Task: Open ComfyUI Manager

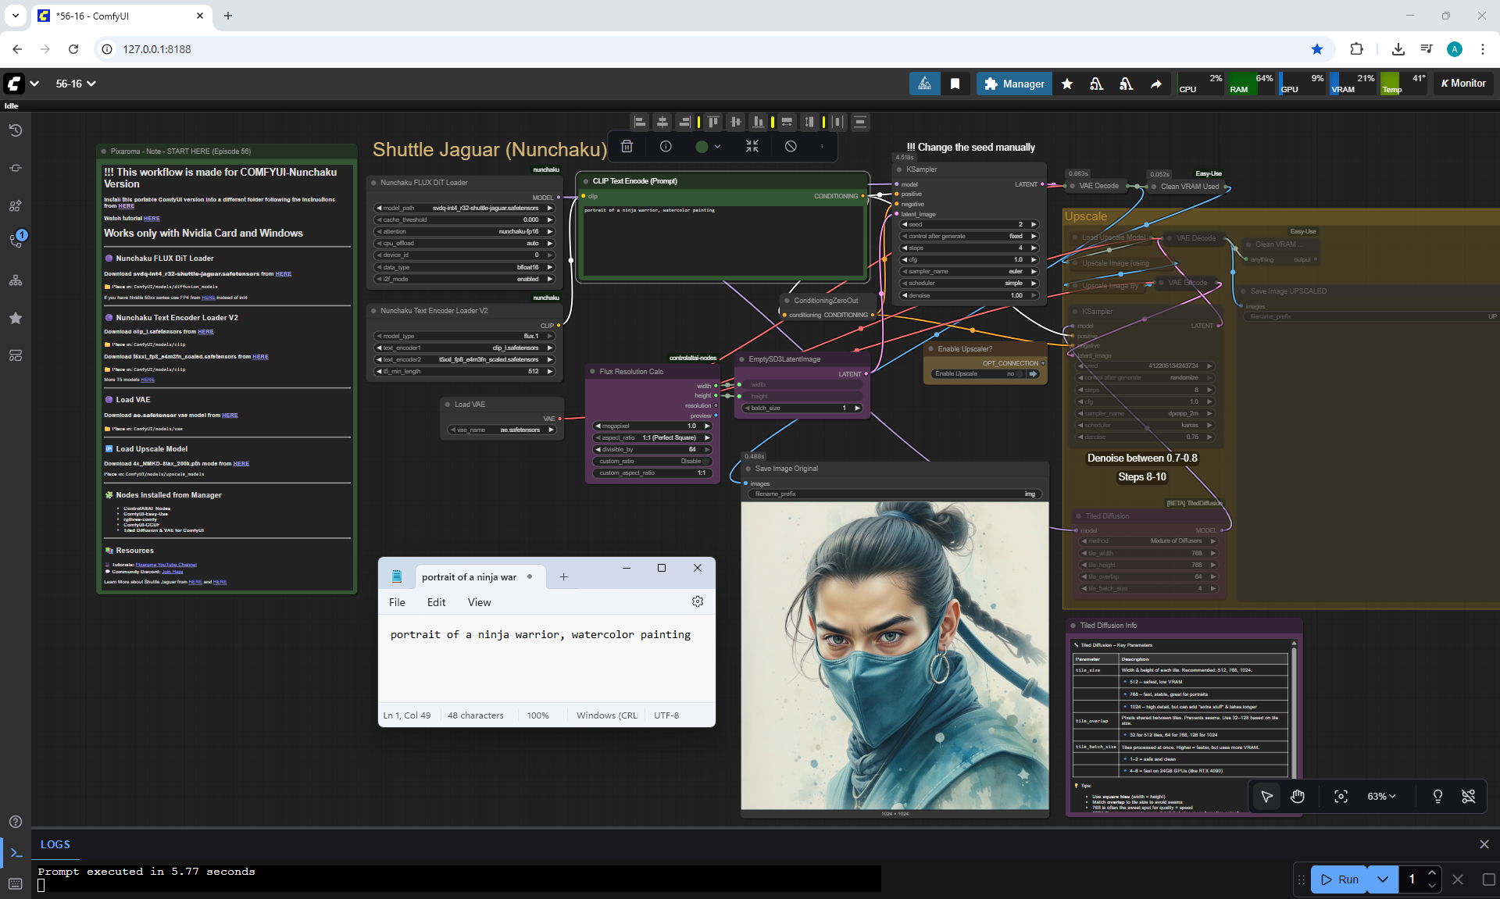Action: (x=1014, y=84)
